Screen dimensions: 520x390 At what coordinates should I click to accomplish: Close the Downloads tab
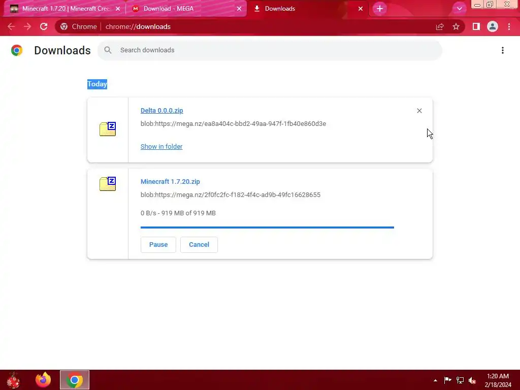361,9
